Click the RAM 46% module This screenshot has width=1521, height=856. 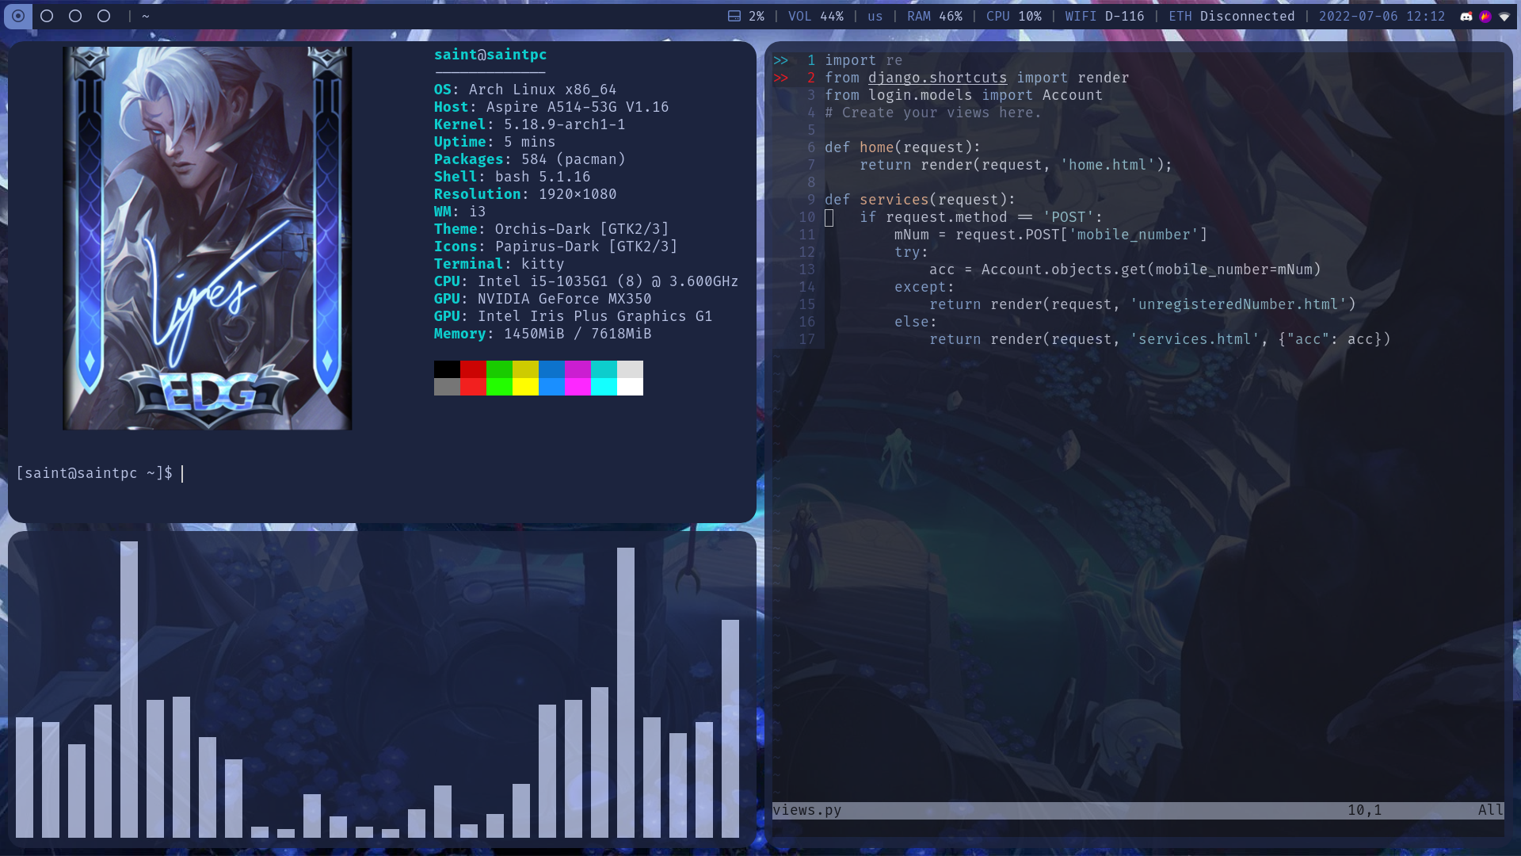pyautogui.click(x=935, y=16)
